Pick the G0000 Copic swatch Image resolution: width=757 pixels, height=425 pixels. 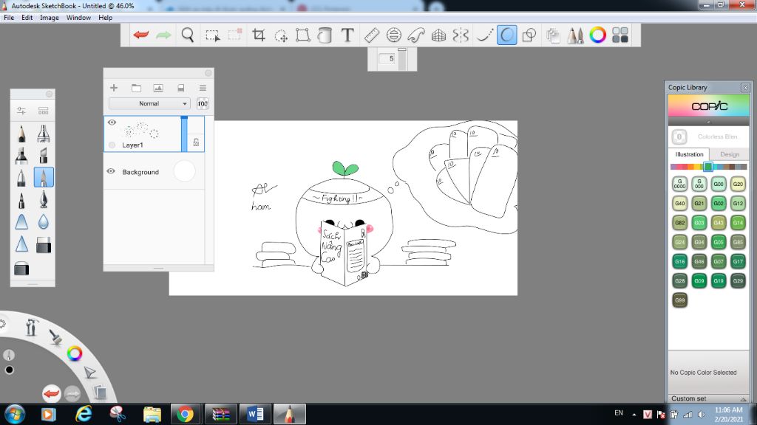coord(680,184)
